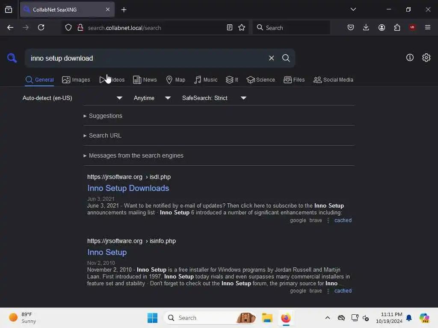This screenshot has height=328, width=438.
Task: Switch to It category
Action: click(232, 80)
